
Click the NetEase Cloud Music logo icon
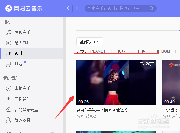coord(9,8)
